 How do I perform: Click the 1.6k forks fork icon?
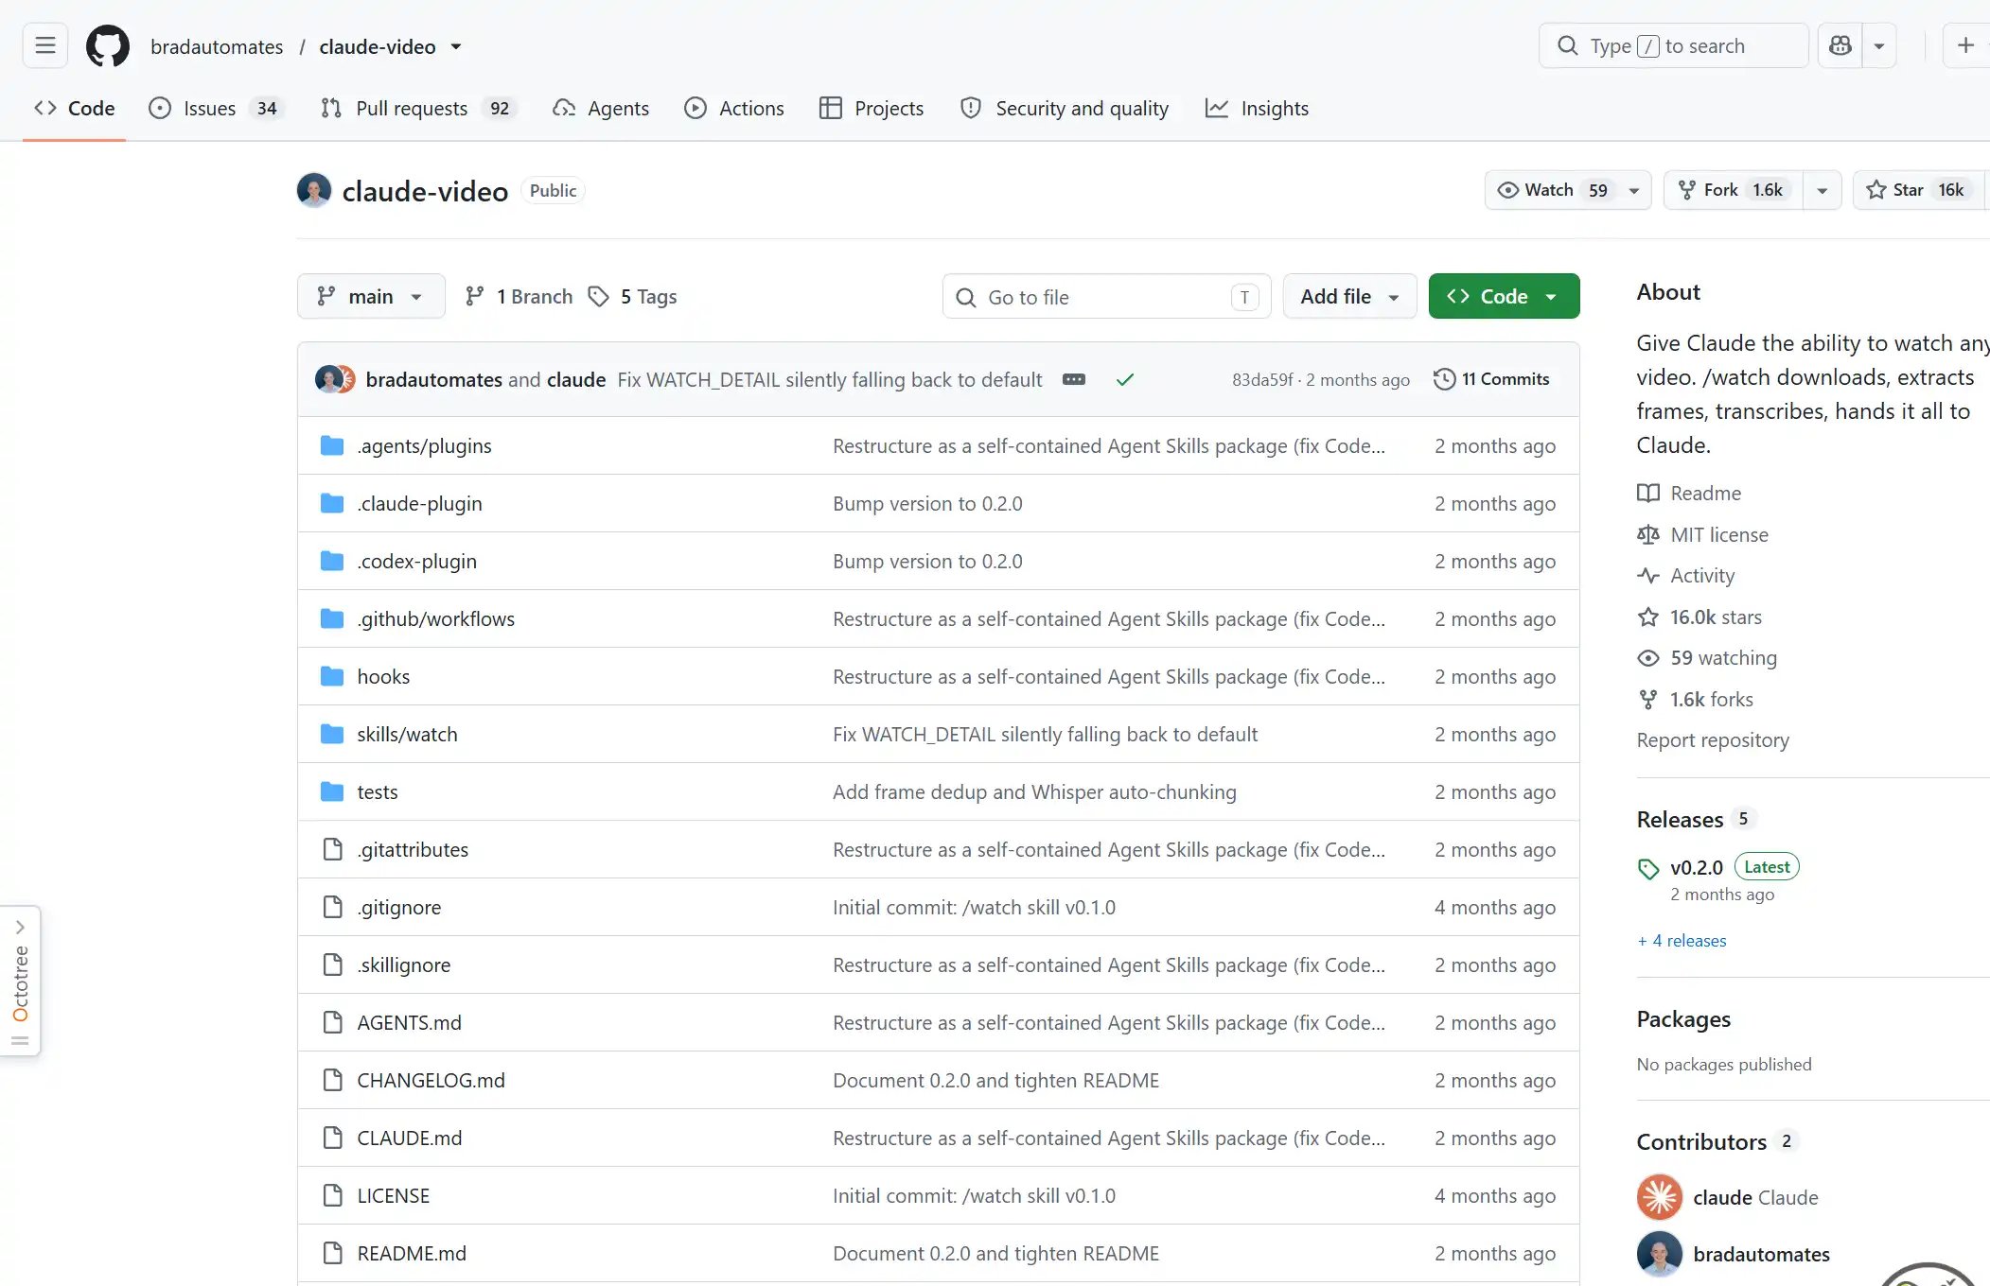pyautogui.click(x=1648, y=700)
